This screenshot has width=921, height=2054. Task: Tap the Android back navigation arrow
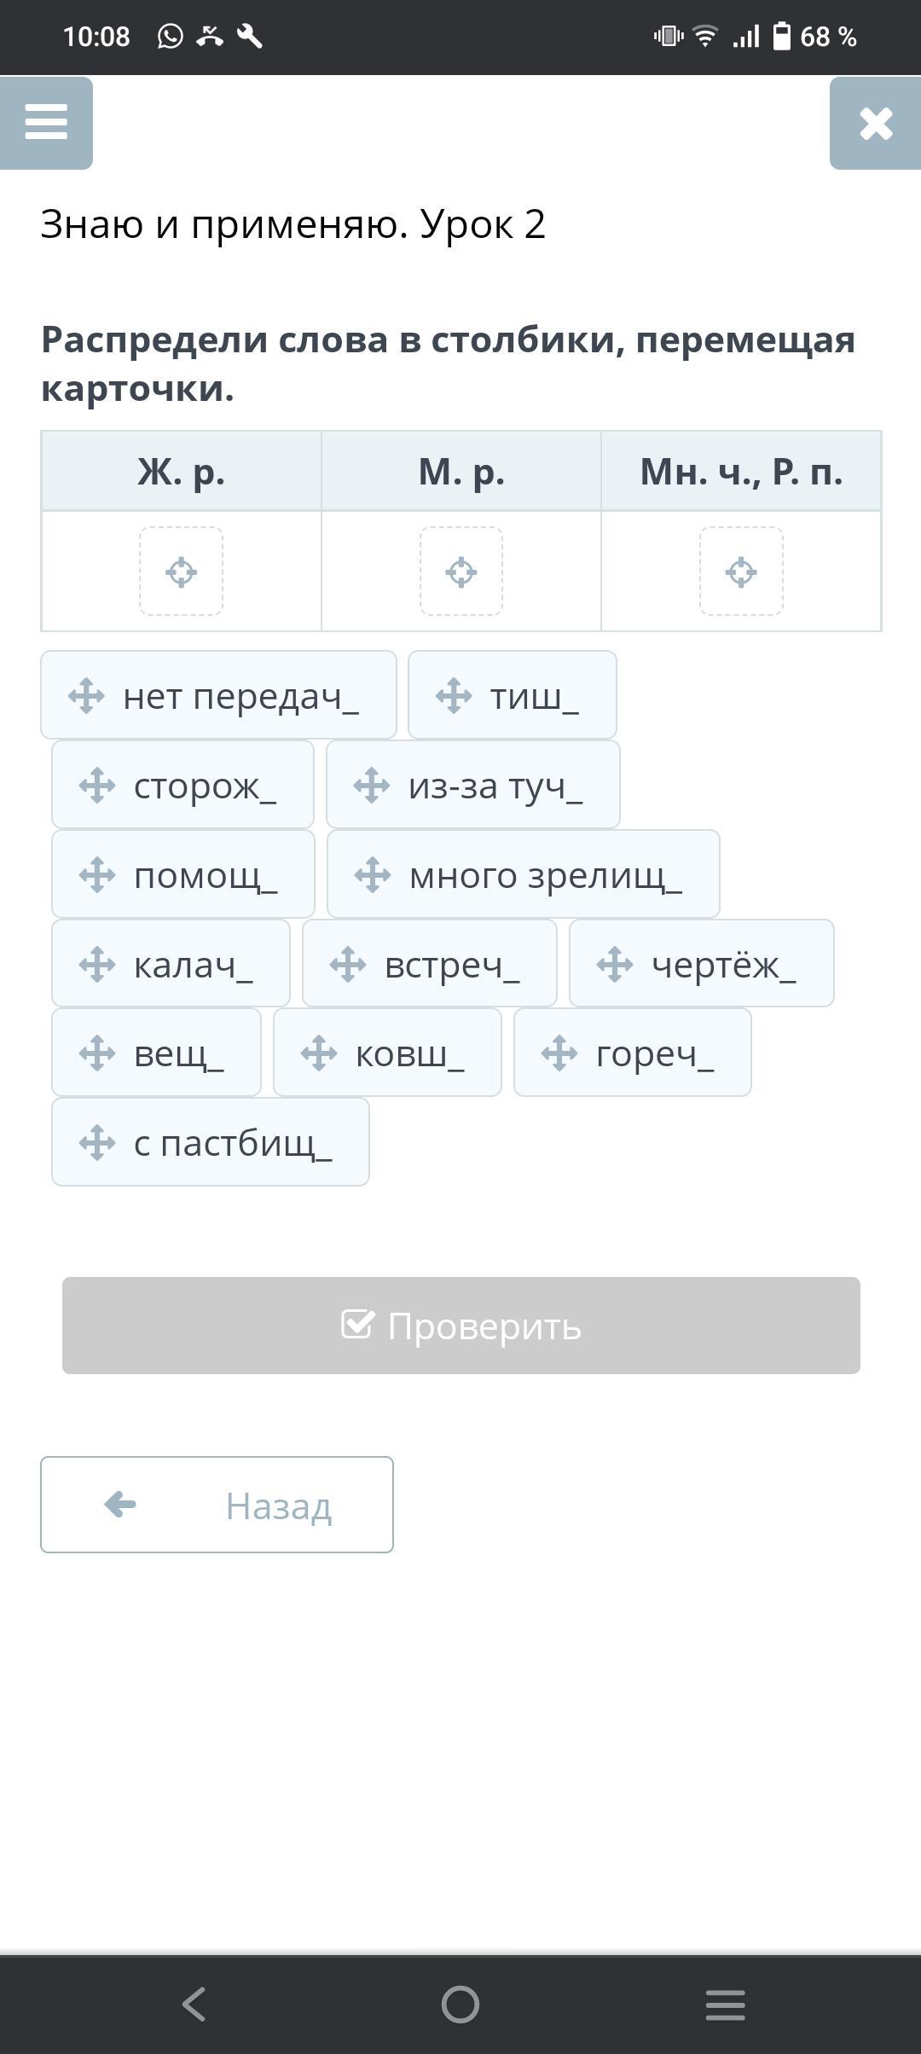tap(194, 2005)
